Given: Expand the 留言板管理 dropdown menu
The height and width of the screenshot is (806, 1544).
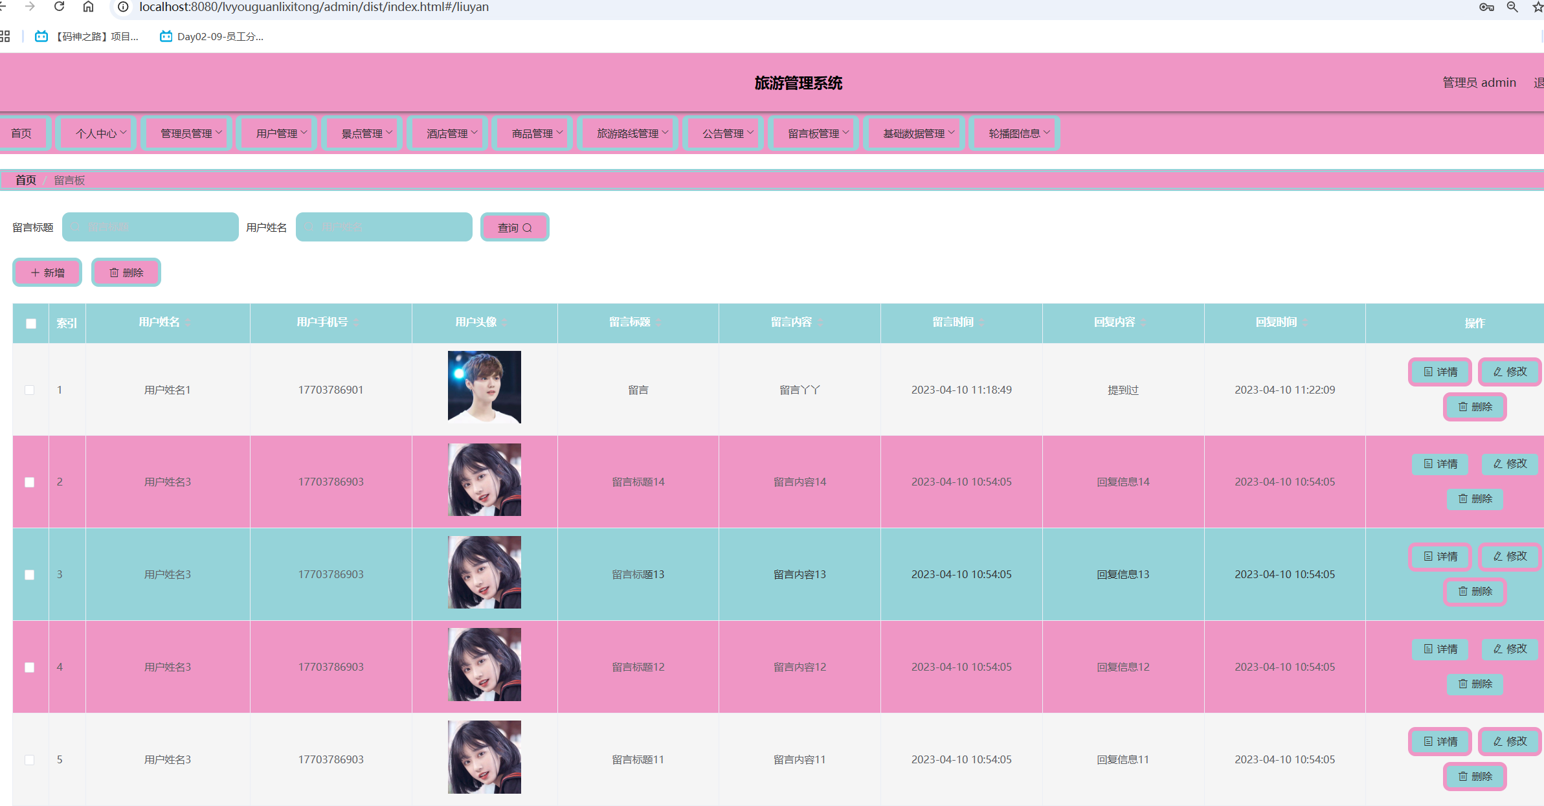Looking at the screenshot, I should [814, 133].
